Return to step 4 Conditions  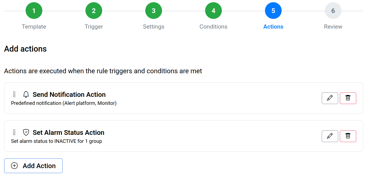coord(213,11)
